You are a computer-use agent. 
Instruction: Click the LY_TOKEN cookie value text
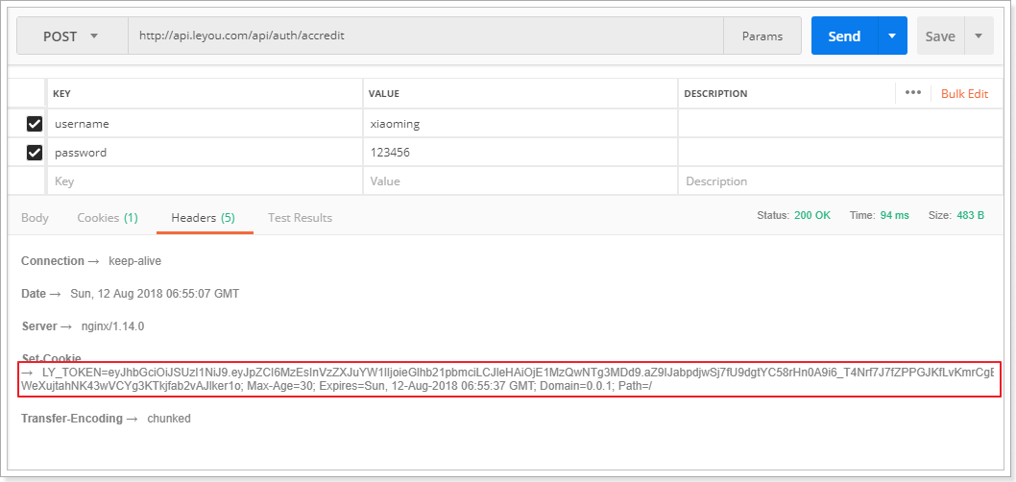(x=507, y=379)
